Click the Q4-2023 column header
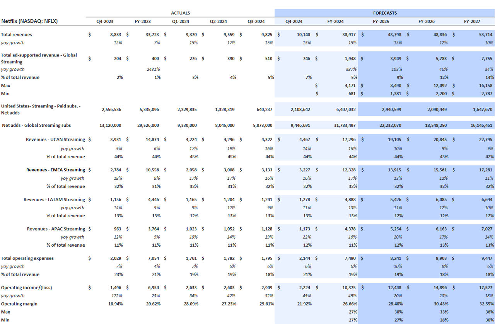The width and height of the screenshot is (495, 324). click(105, 22)
